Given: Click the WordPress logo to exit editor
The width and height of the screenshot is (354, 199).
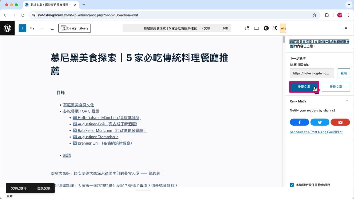Looking at the screenshot, I should point(7,28).
